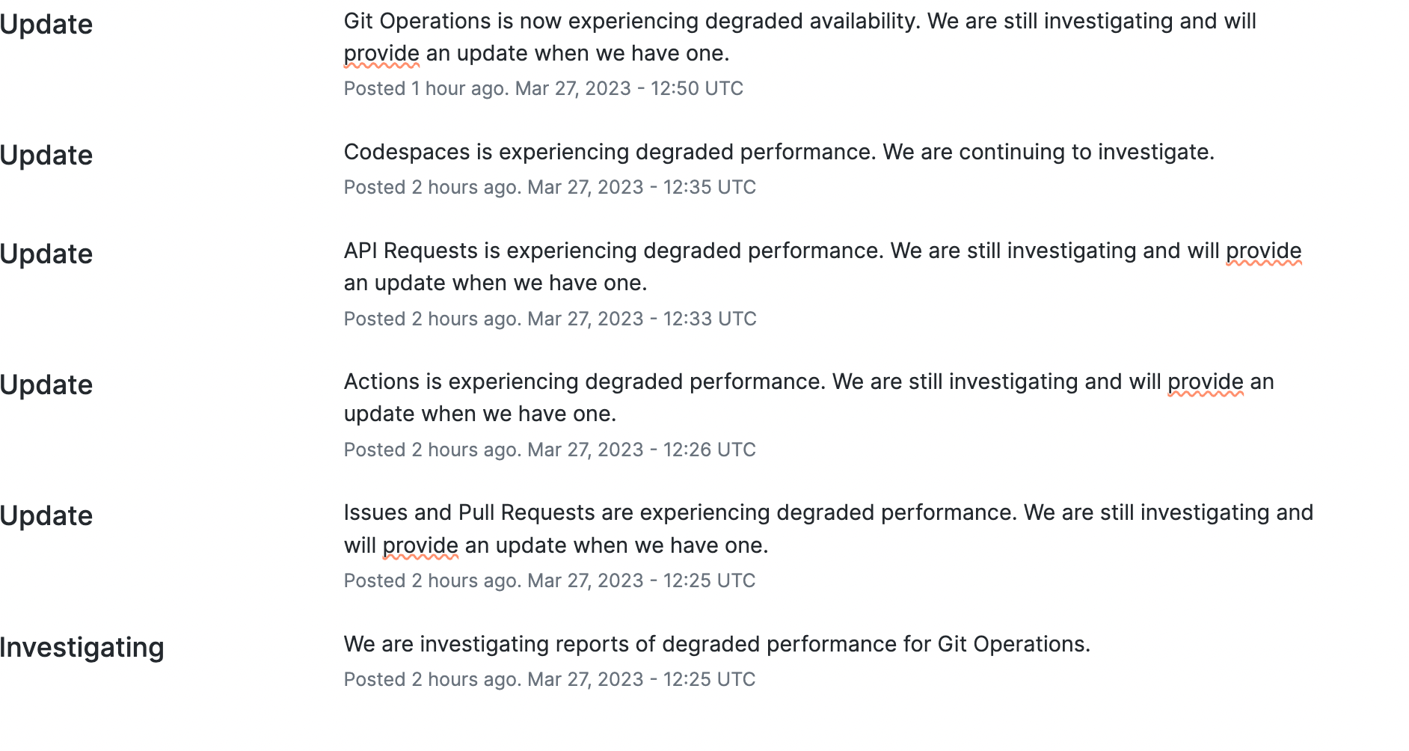Image resolution: width=1409 pixels, height=751 pixels.
Task: Click timestamp Mar 27, 2023 - 12:26 UTC
Action: coord(642,450)
